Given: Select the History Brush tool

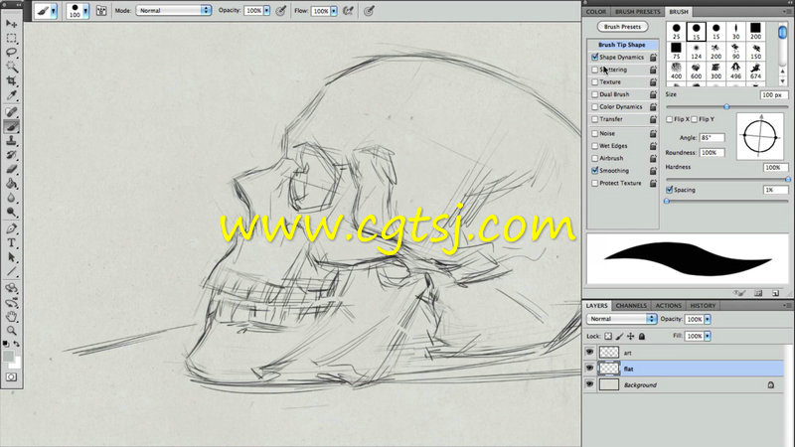Looking at the screenshot, I should pyautogui.click(x=11, y=155).
